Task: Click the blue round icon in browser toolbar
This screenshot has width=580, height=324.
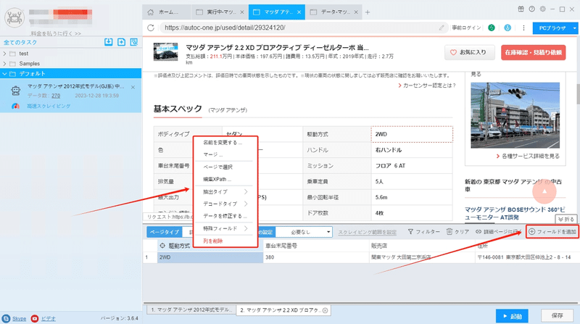Action: pyautogui.click(x=507, y=28)
